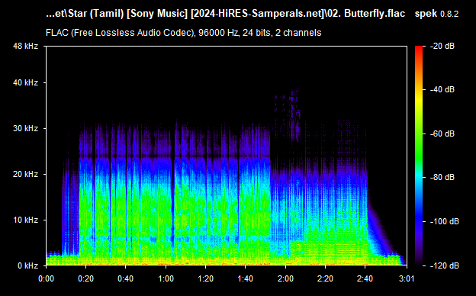Click the 10 kHz frequency axis label

point(25,220)
